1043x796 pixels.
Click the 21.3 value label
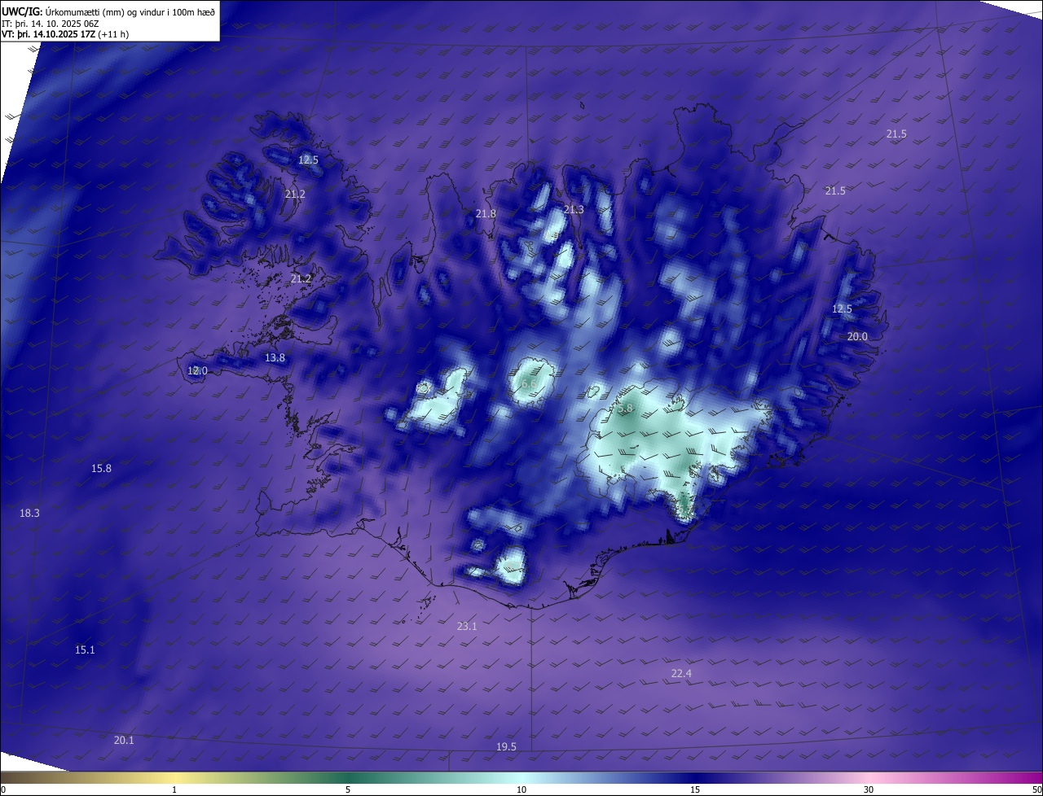[x=574, y=209]
